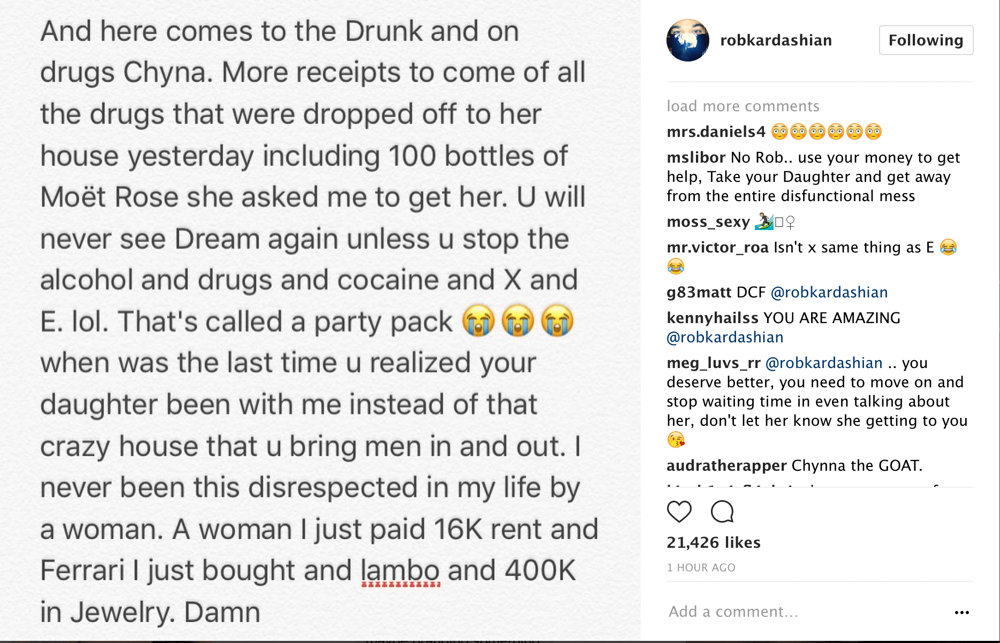Visit moss_sexy's profile

(x=708, y=221)
